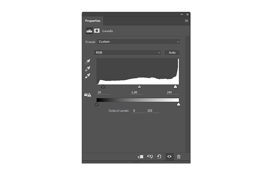This screenshot has width=273, height=175.
Task: Click the Levels adjustment histogram icon
Action: click(x=89, y=31)
